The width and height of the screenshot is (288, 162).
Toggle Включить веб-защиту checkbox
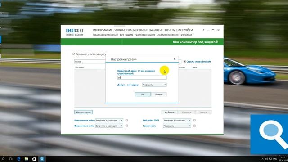tap(74, 54)
